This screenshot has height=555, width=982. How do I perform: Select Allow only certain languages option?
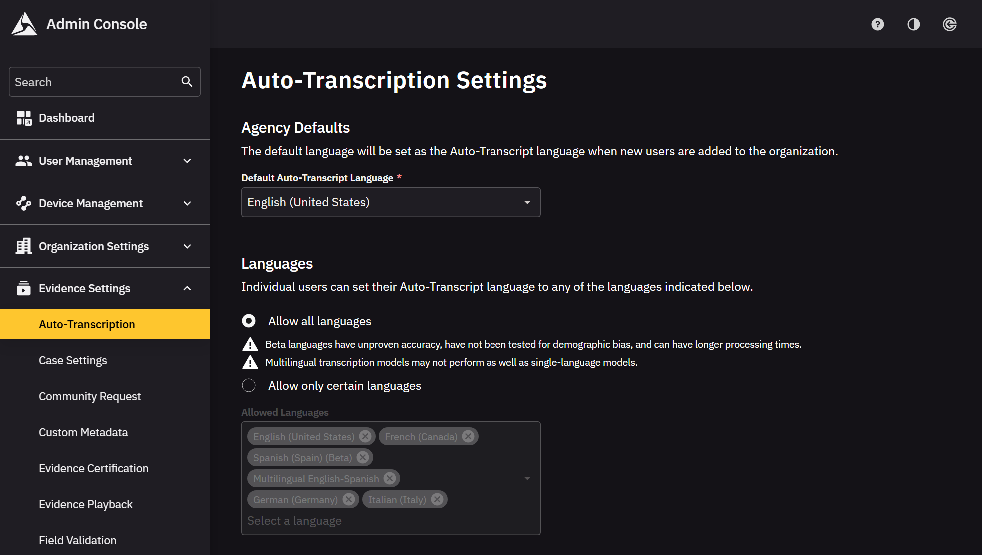pyautogui.click(x=249, y=385)
